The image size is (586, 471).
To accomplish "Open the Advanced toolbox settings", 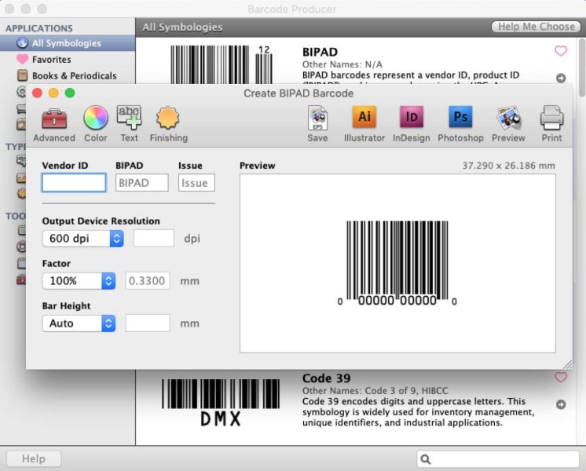I will [54, 125].
